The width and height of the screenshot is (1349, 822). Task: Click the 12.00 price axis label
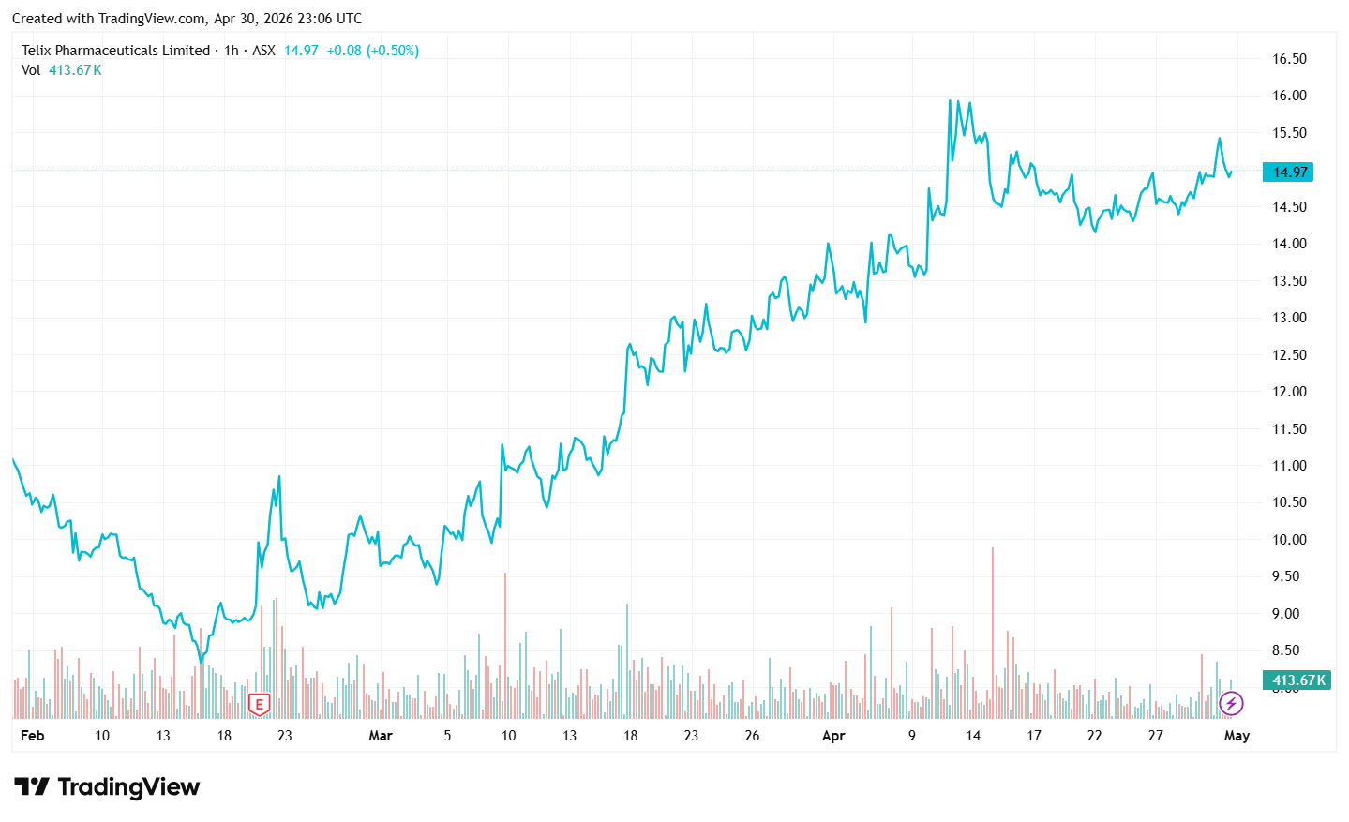click(x=1289, y=392)
